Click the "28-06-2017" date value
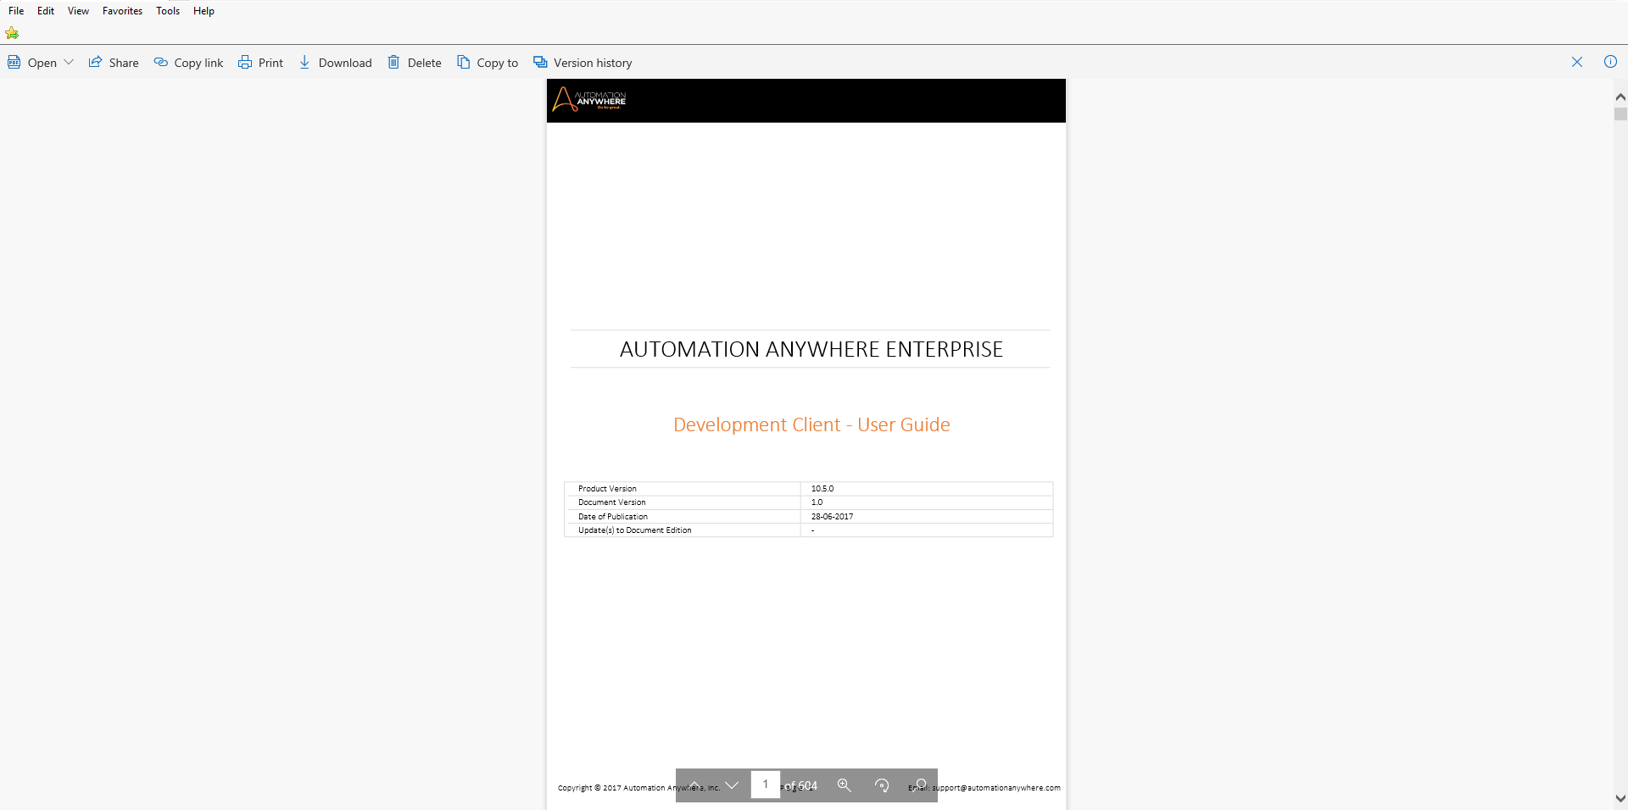The height and width of the screenshot is (810, 1628). click(833, 517)
